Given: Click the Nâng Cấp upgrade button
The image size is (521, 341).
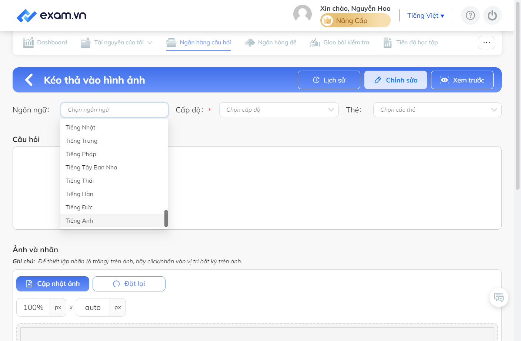Looking at the screenshot, I should tap(355, 21).
